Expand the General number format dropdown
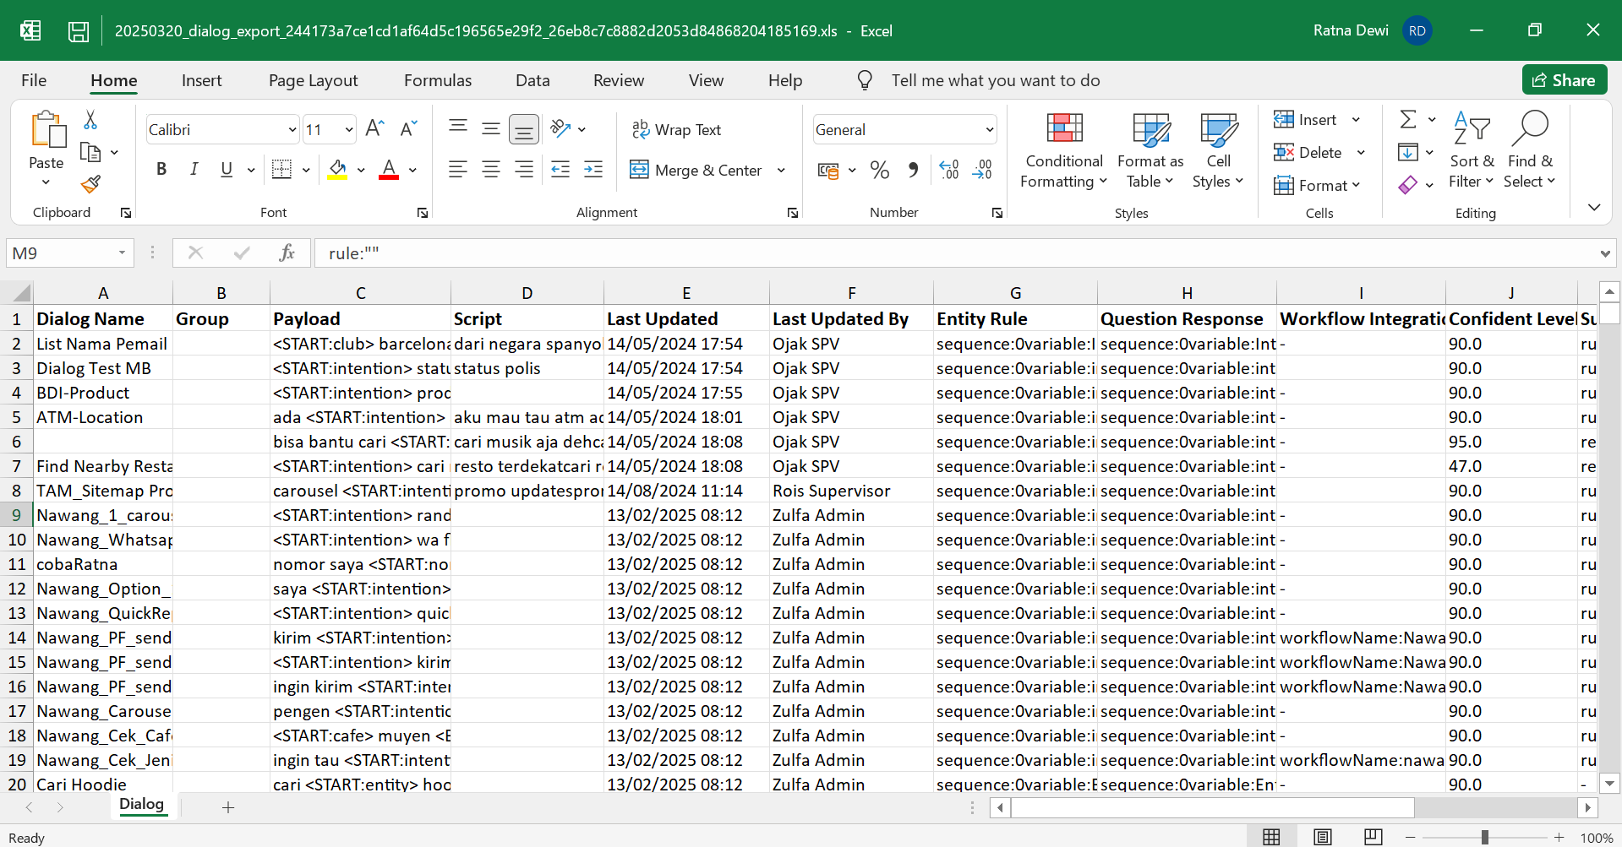Screen dimensions: 1622x847 pos(989,130)
